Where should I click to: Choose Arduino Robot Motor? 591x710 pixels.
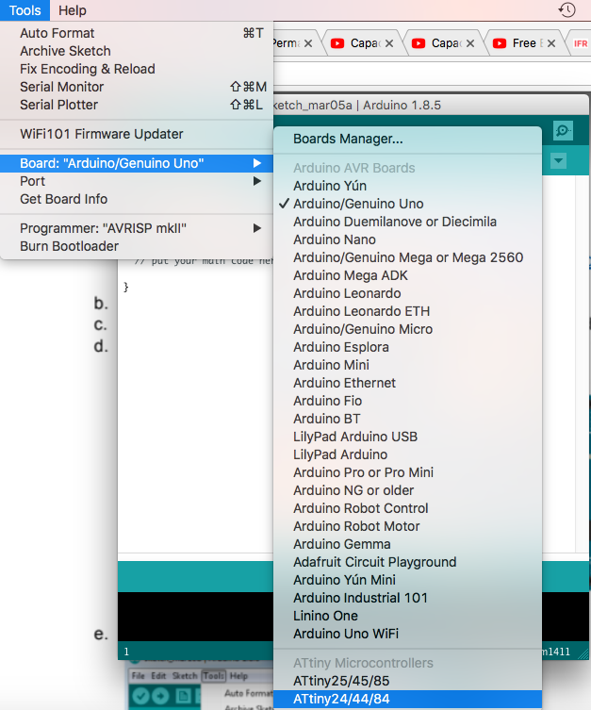click(x=407, y=526)
